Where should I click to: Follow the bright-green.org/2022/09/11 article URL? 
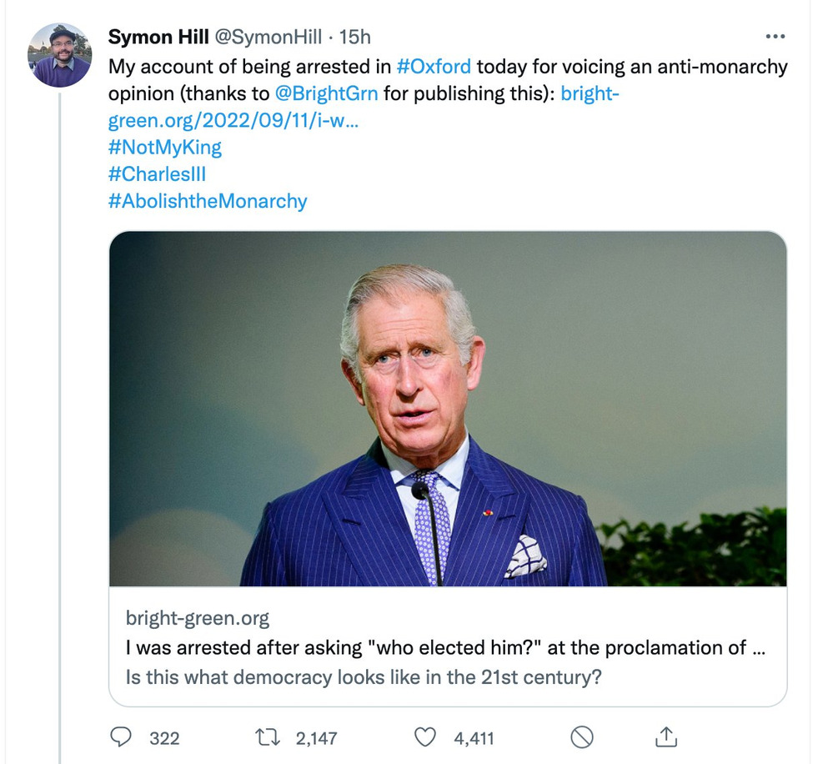click(233, 122)
